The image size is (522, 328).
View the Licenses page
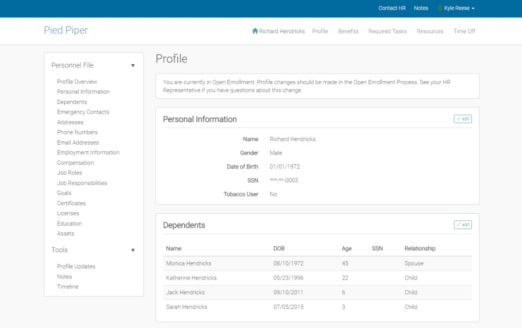pos(68,213)
